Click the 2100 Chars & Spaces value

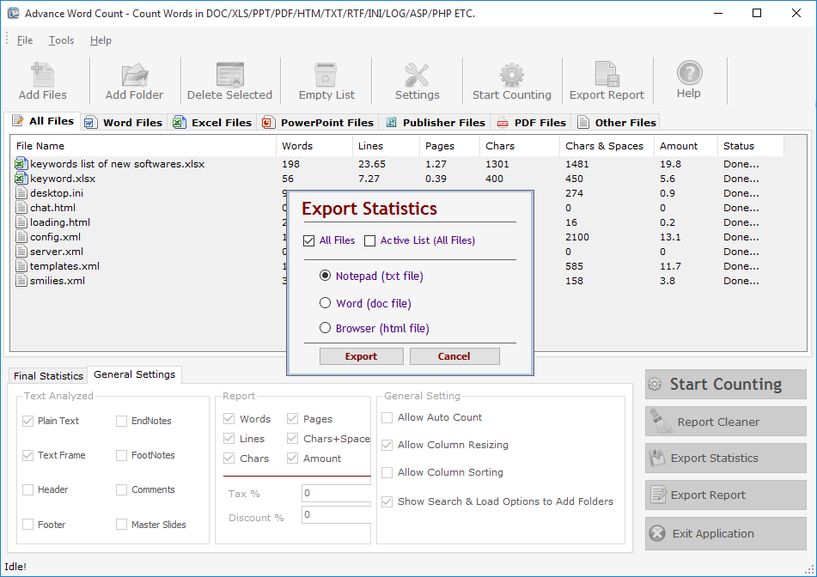[577, 237]
